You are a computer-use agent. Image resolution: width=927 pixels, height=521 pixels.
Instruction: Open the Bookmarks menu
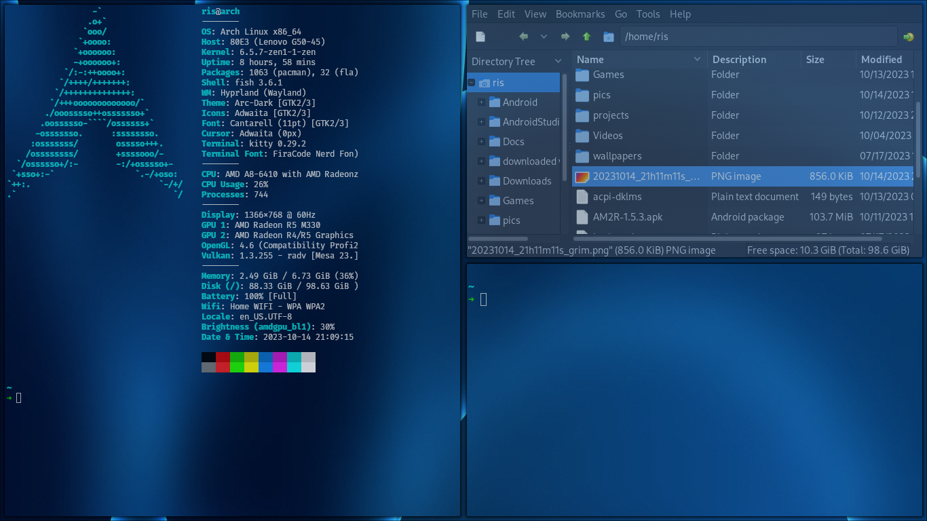coord(580,14)
